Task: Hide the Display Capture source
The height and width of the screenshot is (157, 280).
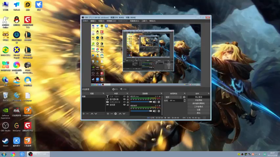Action: tap(125, 99)
